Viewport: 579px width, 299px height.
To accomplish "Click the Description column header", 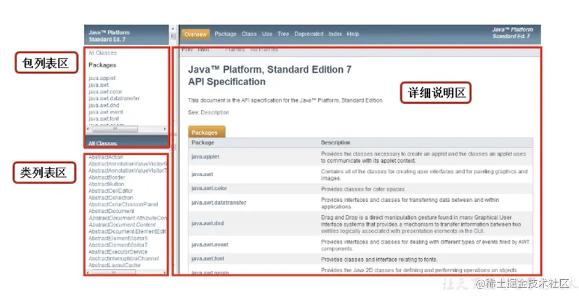I will pos(336,142).
